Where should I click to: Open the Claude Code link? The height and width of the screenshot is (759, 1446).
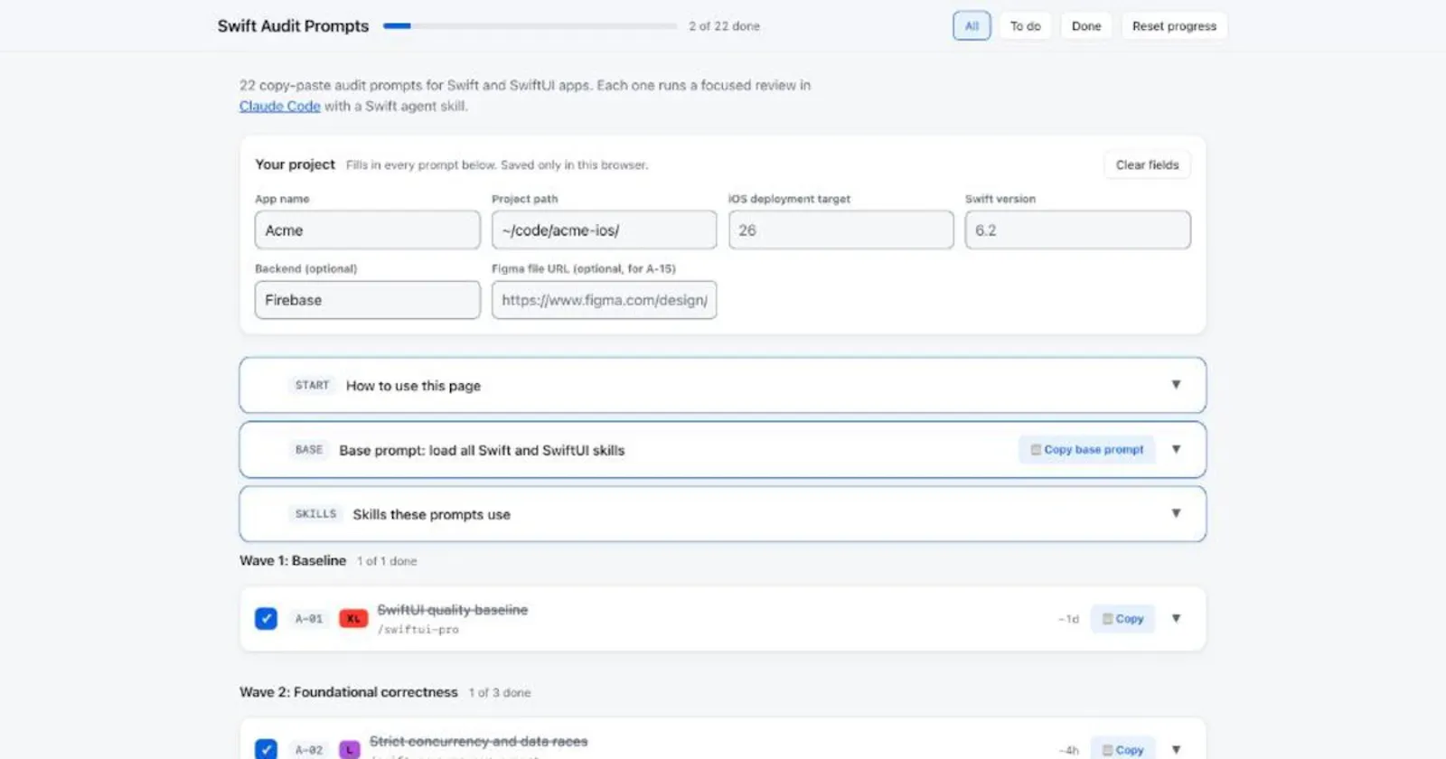(279, 107)
